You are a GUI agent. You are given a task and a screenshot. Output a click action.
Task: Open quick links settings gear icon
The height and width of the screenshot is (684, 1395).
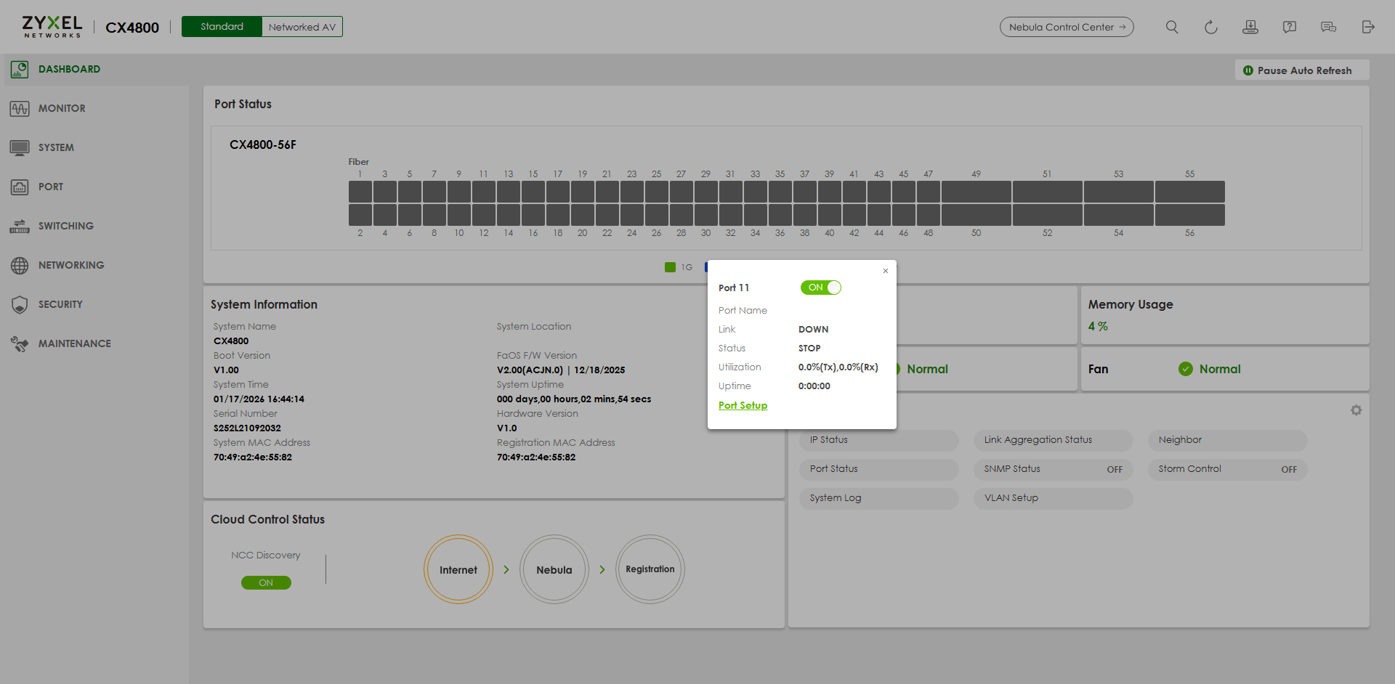1356,410
